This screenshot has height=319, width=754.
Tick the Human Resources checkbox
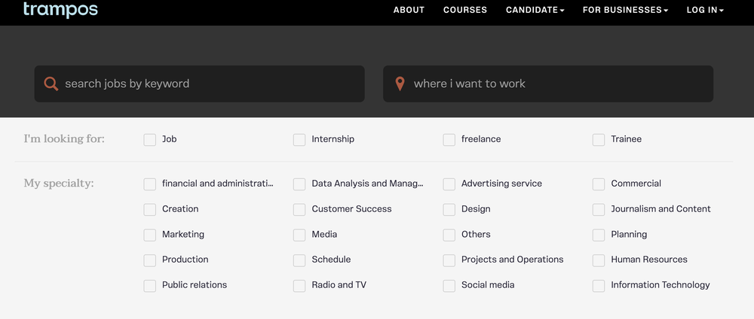[x=599, y=260]
